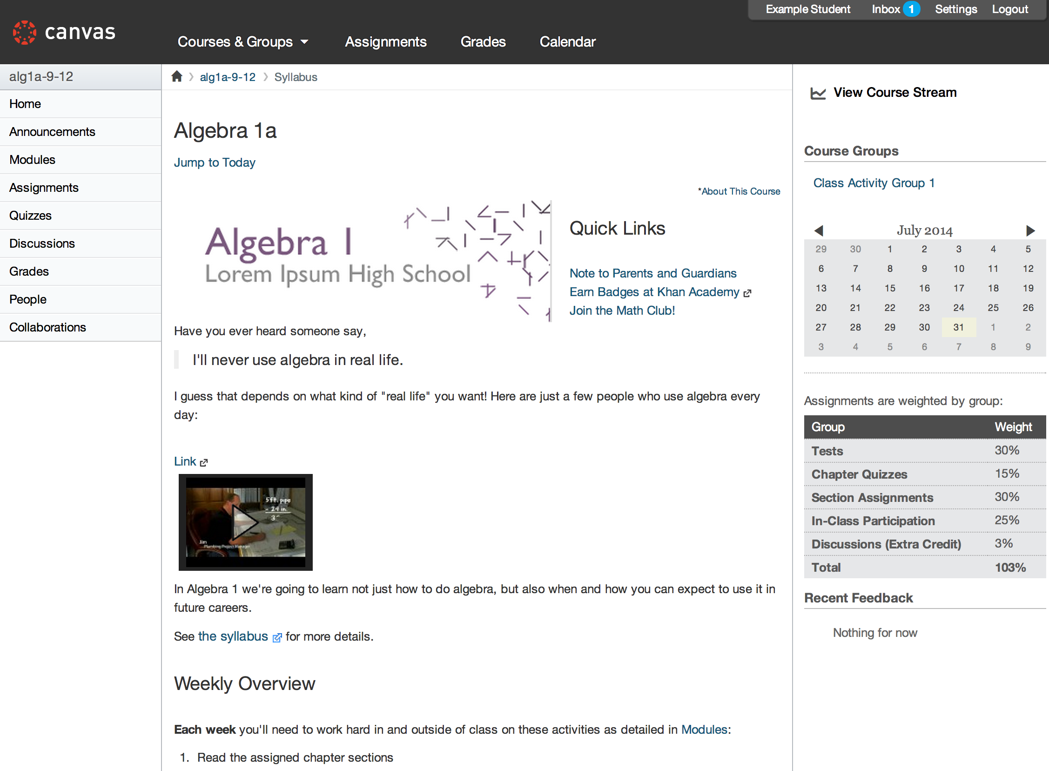Go to previous month in calendar

[819, 230]
